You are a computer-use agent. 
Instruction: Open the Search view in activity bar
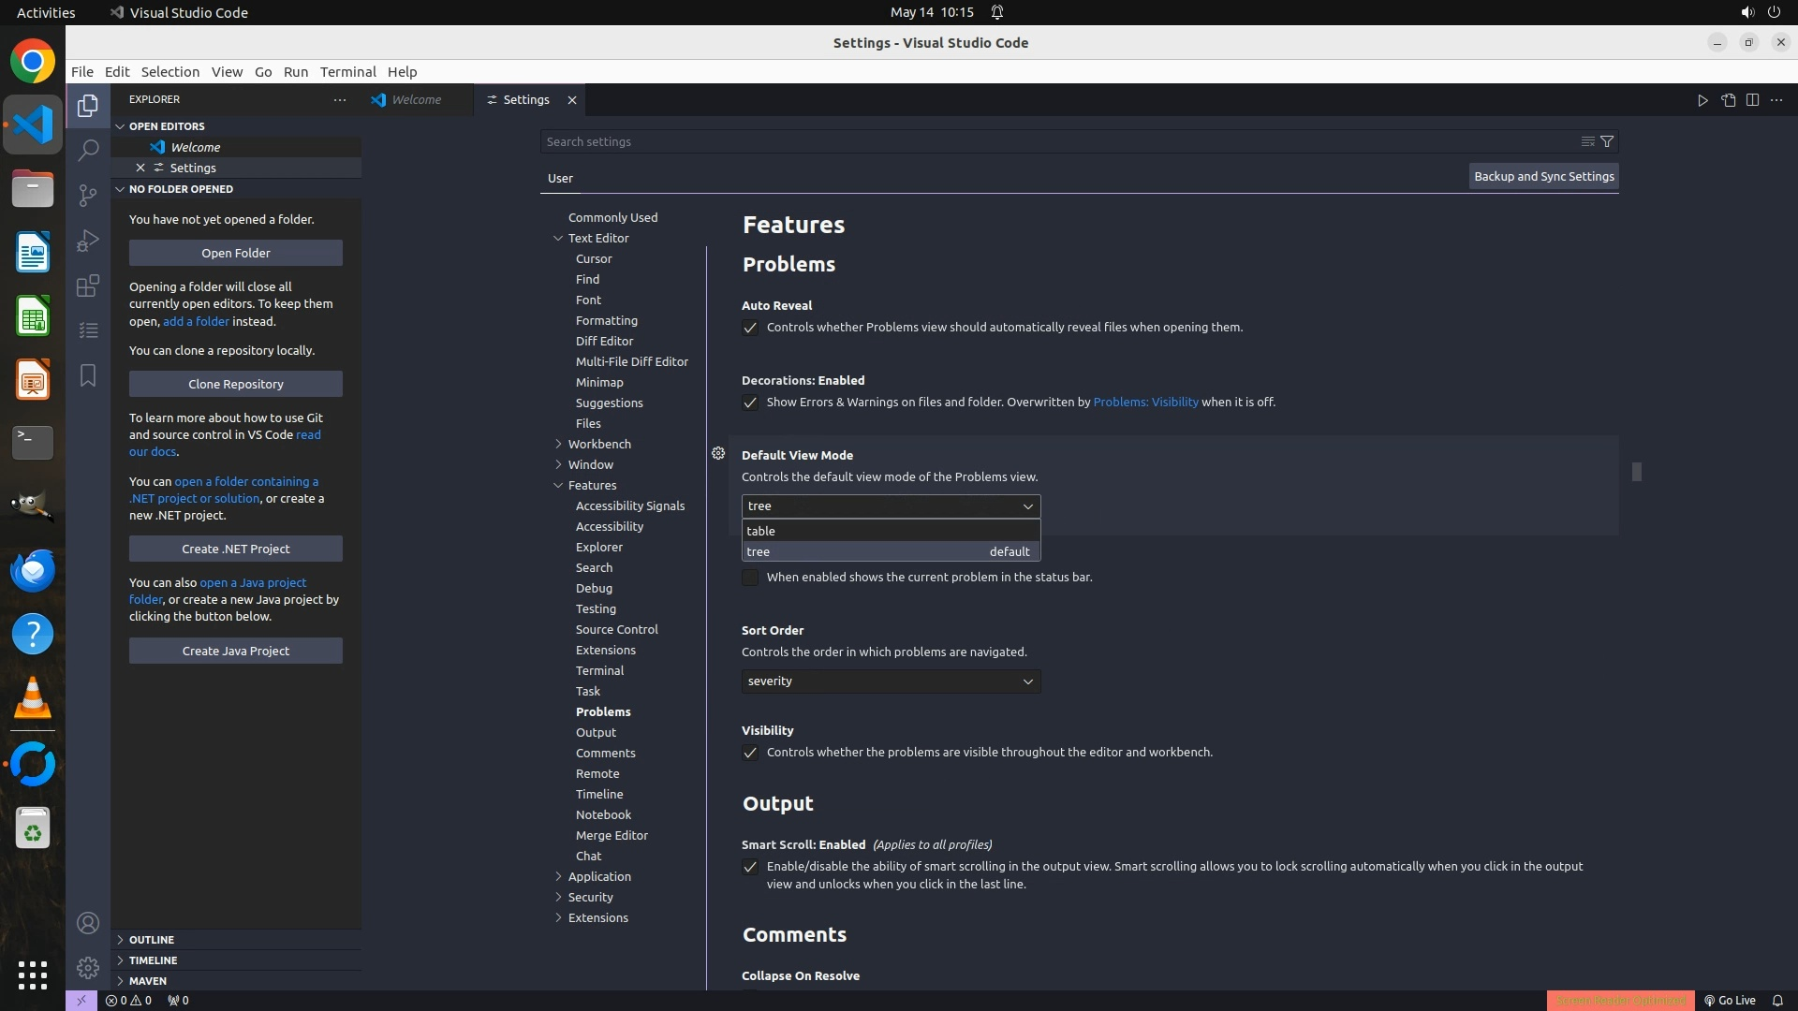88,150
